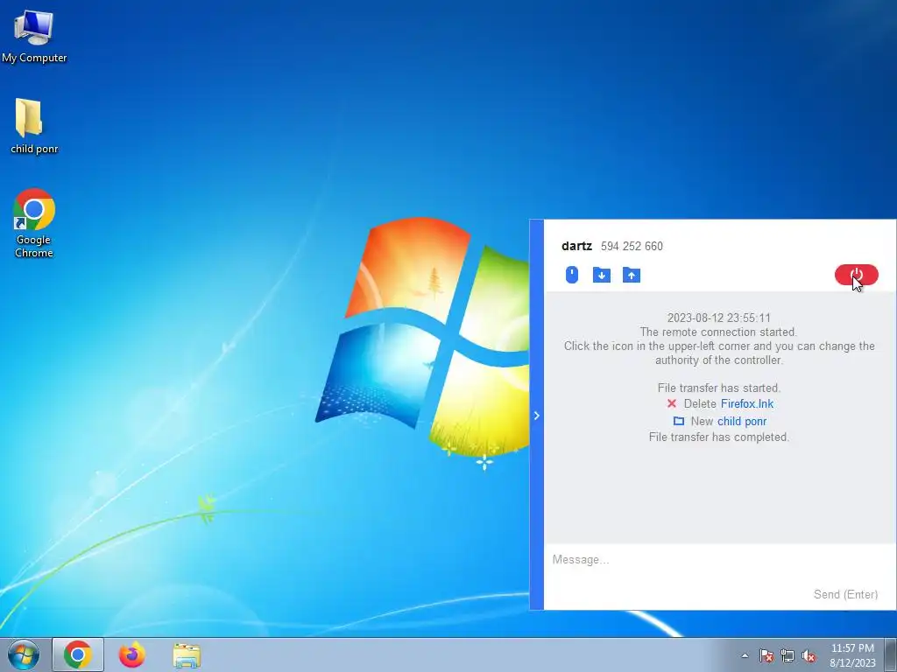
Task: Select the ID number 594 252 660
Action: click(632, 246)
